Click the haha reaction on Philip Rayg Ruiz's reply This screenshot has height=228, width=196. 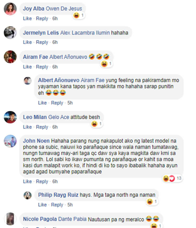coord(150,202)
